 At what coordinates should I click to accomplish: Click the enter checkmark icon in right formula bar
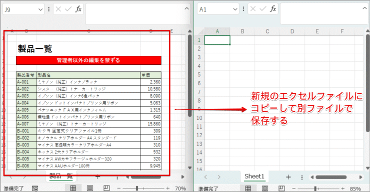click(262, 9)
